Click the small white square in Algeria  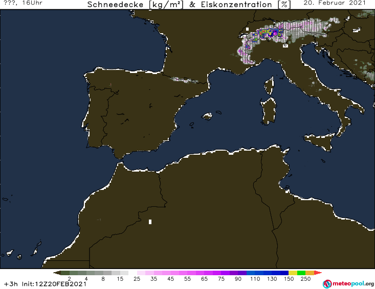coord(150,222)
